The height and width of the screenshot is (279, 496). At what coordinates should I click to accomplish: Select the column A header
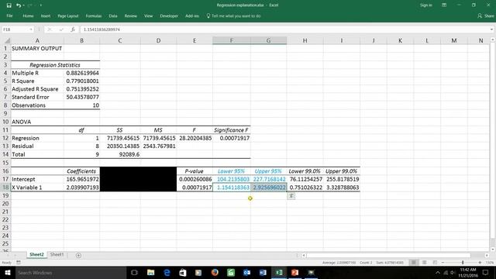37,40
